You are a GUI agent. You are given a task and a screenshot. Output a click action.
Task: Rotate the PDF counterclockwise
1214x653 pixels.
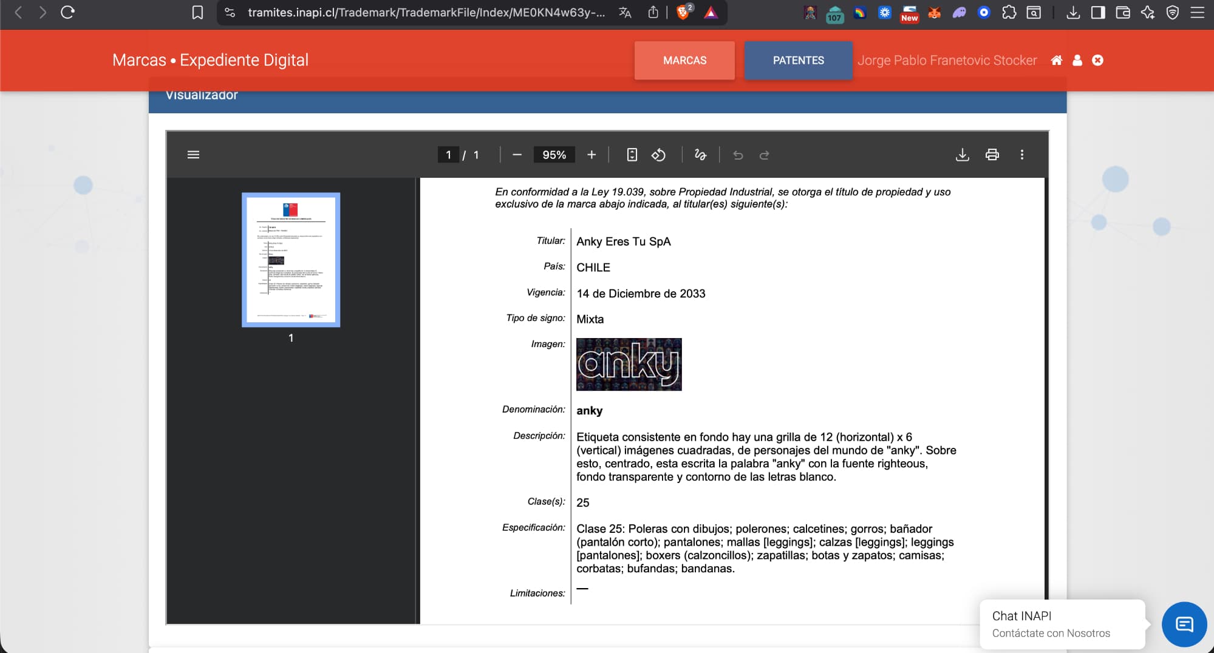(x=658, y=155)
